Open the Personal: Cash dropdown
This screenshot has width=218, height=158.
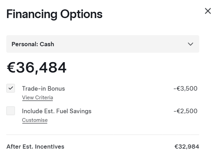click(103, 44)
